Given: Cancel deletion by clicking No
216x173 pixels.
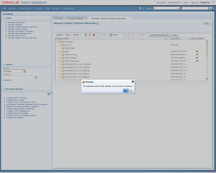Looking at the screenshot, I should pos(131,91).
